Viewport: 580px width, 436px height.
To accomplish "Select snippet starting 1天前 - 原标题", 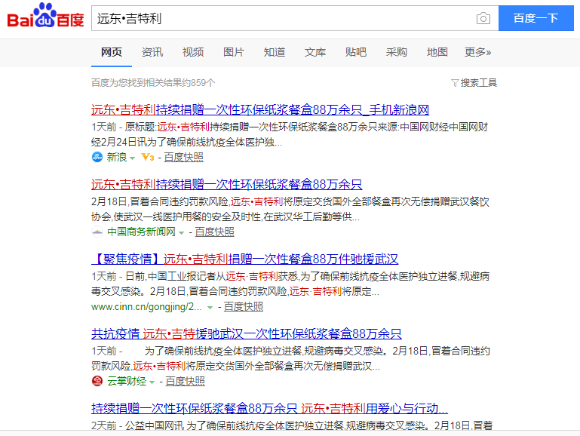I will (290, 134).
